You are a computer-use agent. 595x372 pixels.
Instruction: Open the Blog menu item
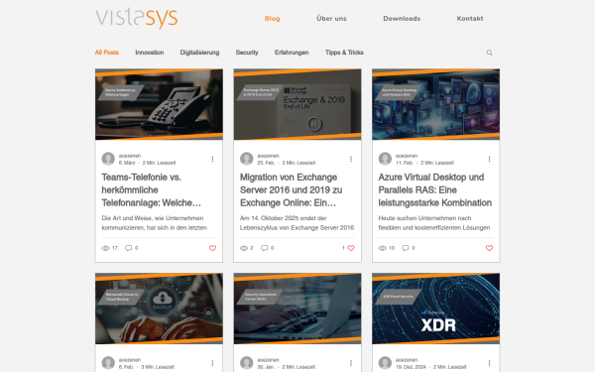(272, 18)
